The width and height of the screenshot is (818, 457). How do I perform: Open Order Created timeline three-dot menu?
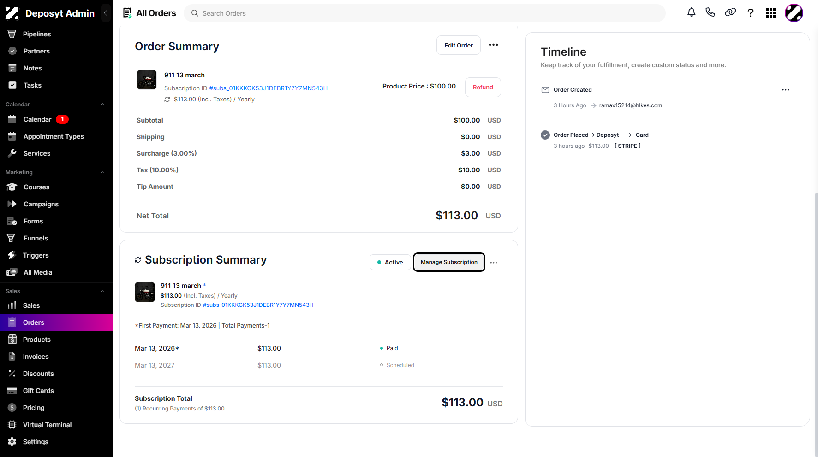pos(786,90)
